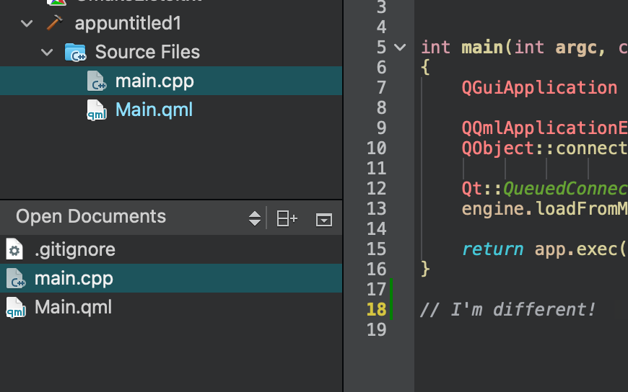Click the hammer icon beside appuntitled1
Image resolution: width=628 pixels, height=392 pixels.
[55, 23]
